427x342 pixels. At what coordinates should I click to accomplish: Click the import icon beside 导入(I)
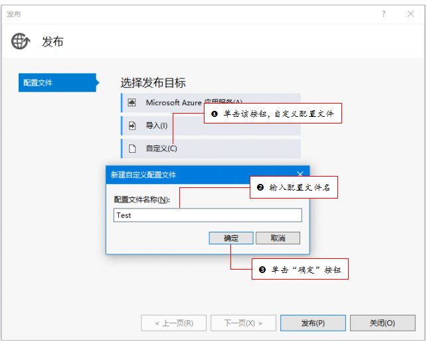[131, 126]
